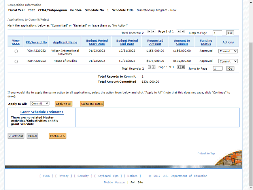Viewport: 253px width, 190px height.
Task: Click award number P004A220053
Action: click(x=36, y=61)
